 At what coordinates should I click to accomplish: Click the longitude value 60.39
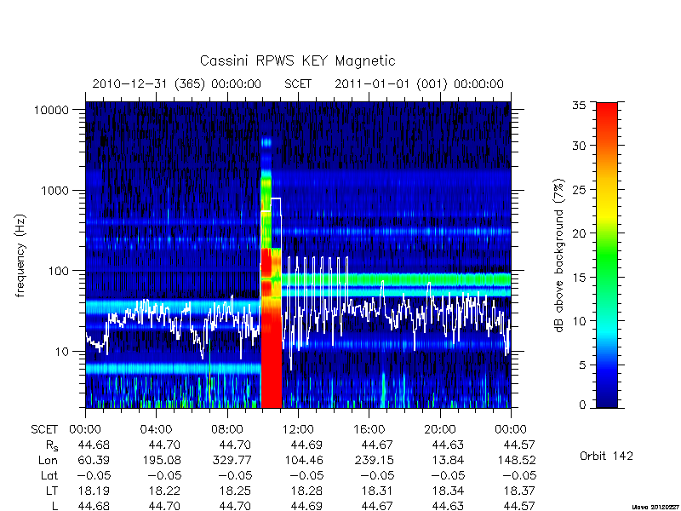(94, 460)
